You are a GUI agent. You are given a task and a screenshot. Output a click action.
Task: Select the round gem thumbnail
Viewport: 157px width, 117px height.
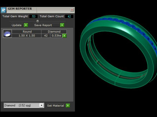(7, 34)
